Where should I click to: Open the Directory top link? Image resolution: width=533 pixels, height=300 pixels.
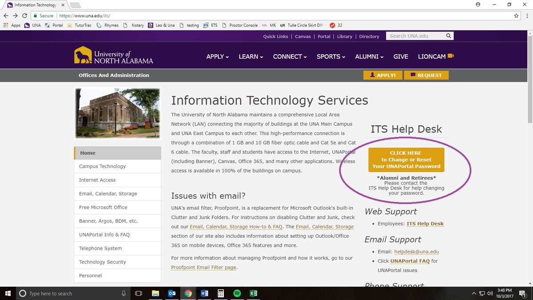pyautogui.click(x=369, y=36)
